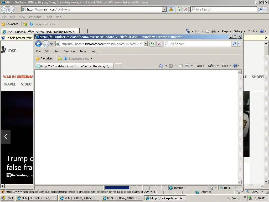Open new tab button in front window
This screenshot has width=269, height=202.
pos(118,66)
